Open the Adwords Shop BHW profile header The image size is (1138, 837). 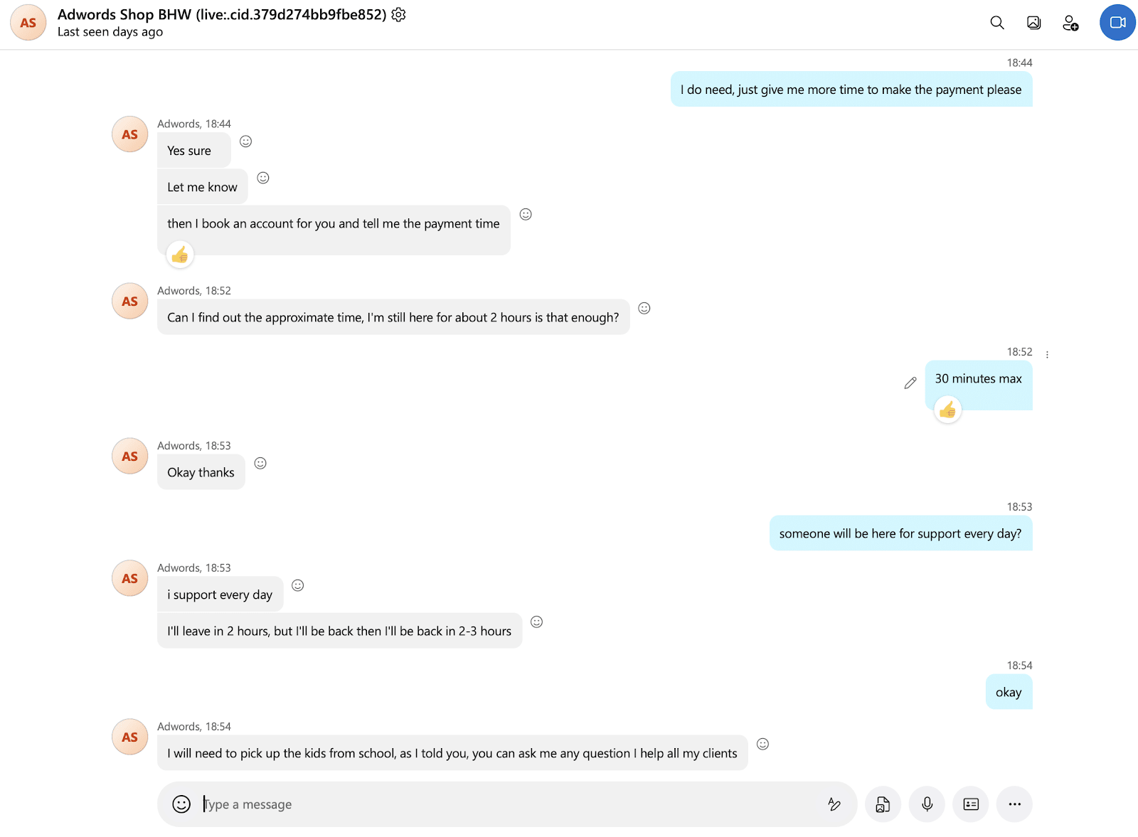(x=222, y=14)
